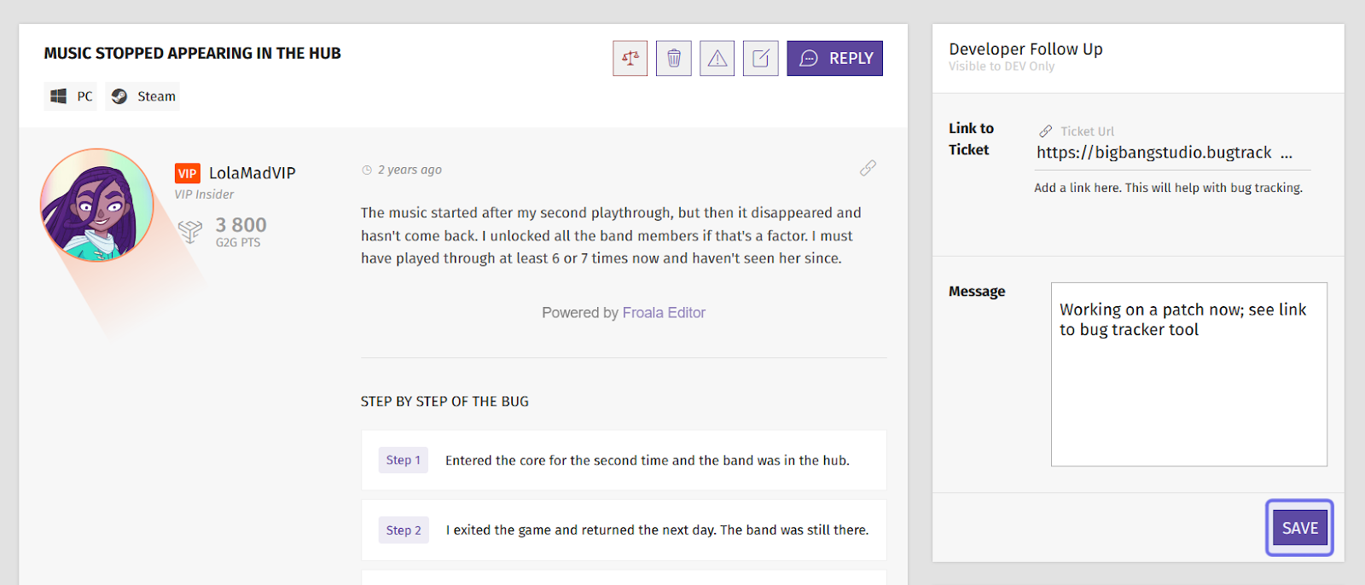Edit the post with the pencil icon
Viewport: 1365px width, 585px height.
(x=760, y=58)
